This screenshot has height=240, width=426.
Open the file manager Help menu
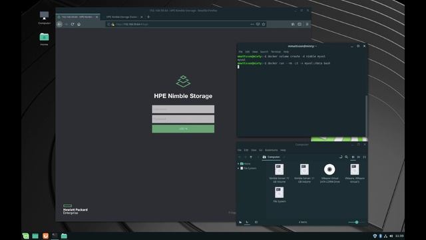tap(283, 150)
